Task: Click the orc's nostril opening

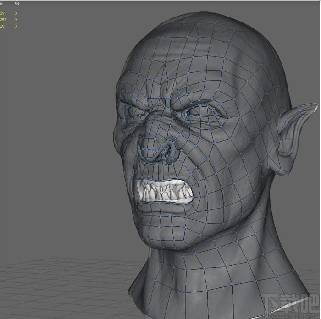Action: pos(168,151)
